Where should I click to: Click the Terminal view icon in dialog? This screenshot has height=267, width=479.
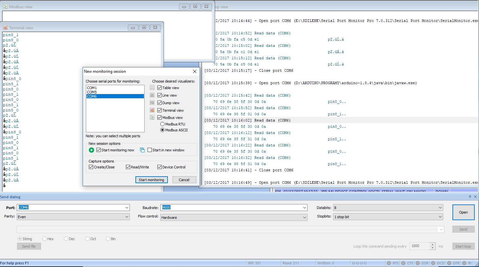152,110
